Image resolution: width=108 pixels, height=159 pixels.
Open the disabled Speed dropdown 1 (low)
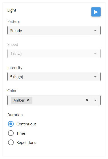pyautogui.click(x=54, y=53)
